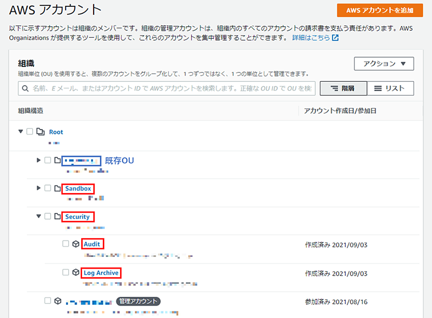Image resolution: width=432 pixels, height=318 pixels.
Task: Open the 詳細はこちら link
Action: click(311, 38)
